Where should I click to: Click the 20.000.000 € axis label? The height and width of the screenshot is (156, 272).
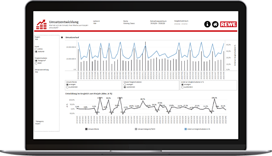point(71,47)
